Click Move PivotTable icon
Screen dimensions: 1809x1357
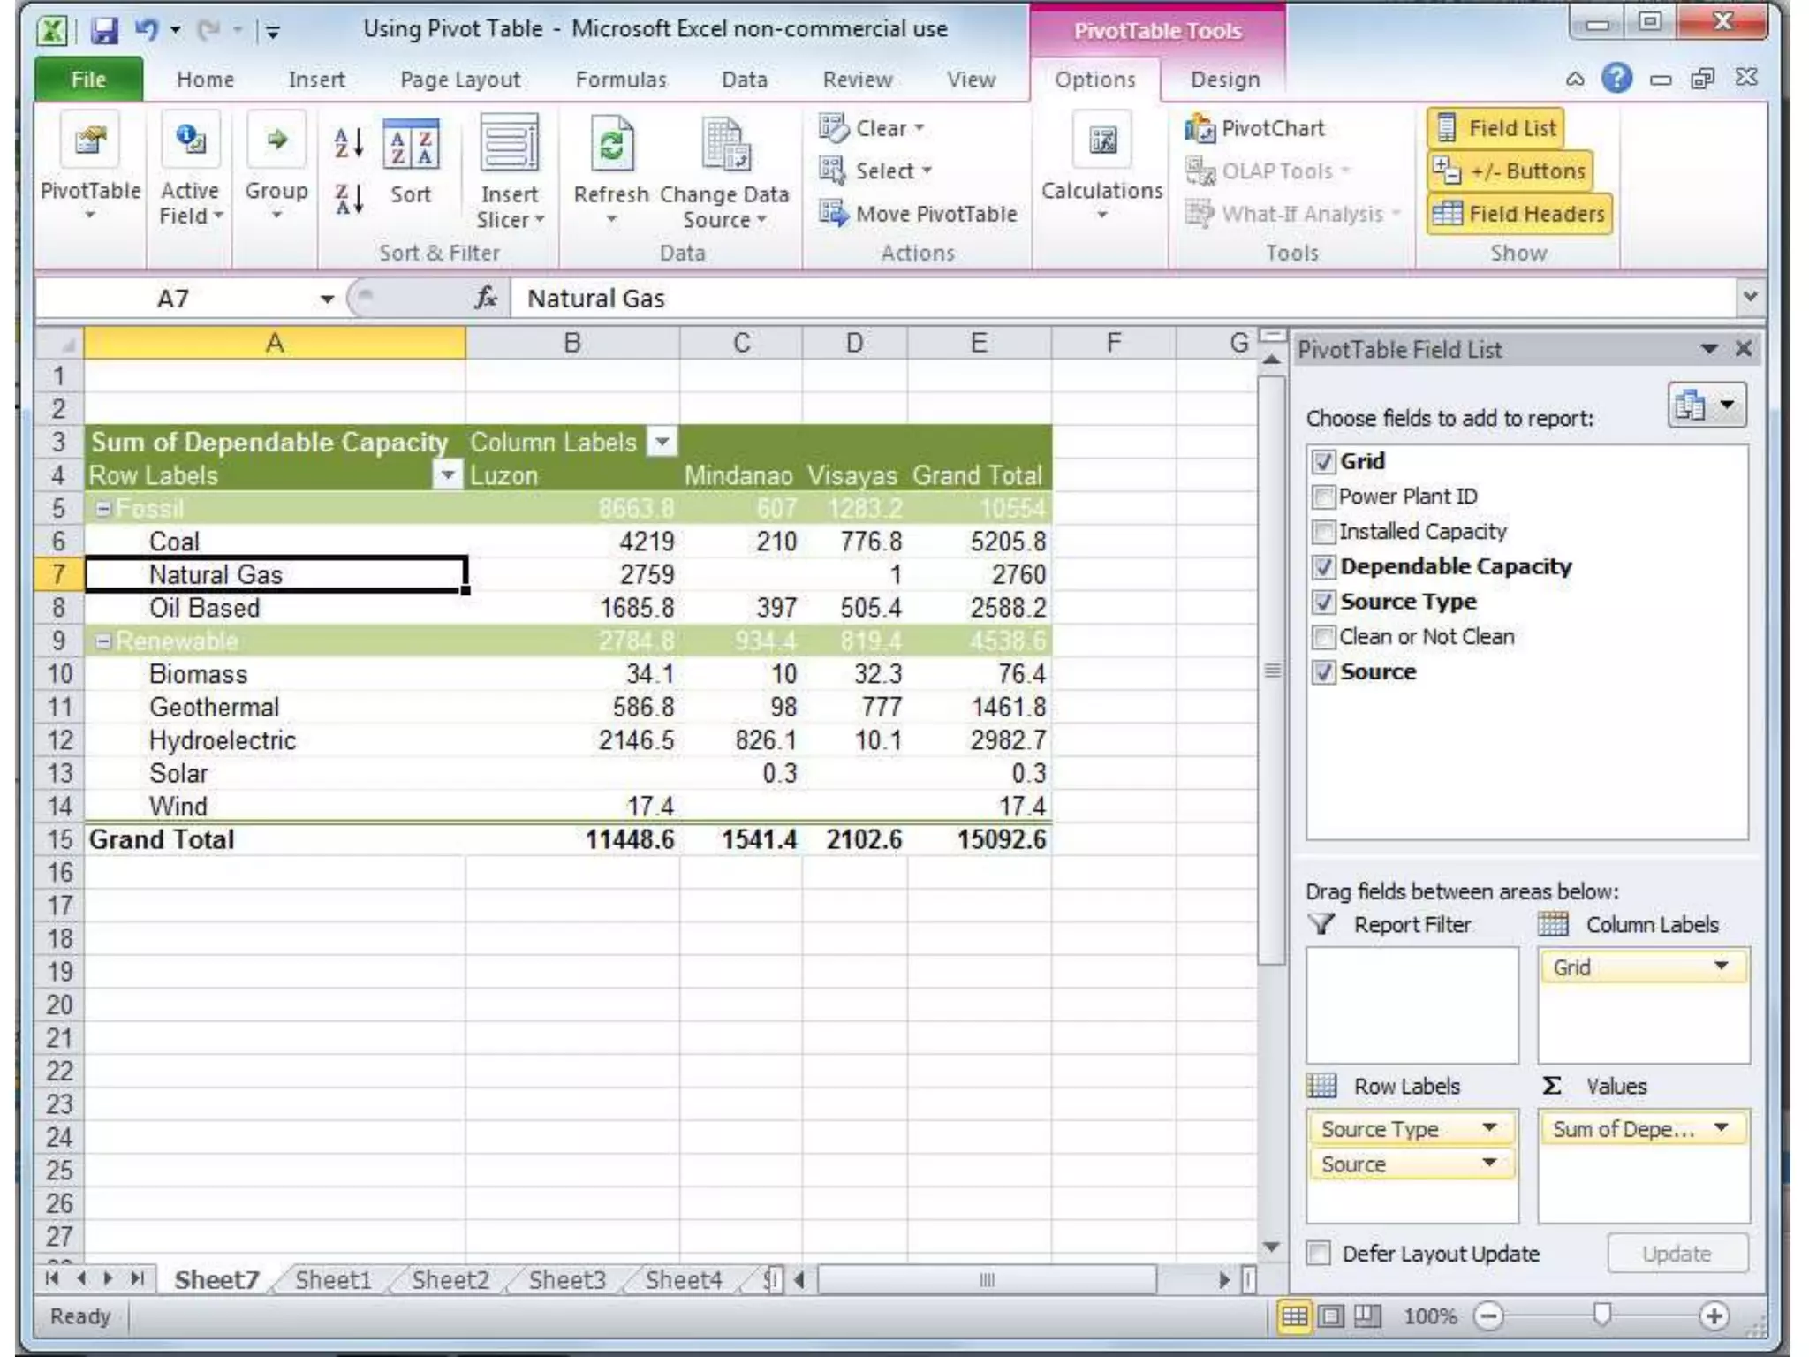tap(830, 214)
